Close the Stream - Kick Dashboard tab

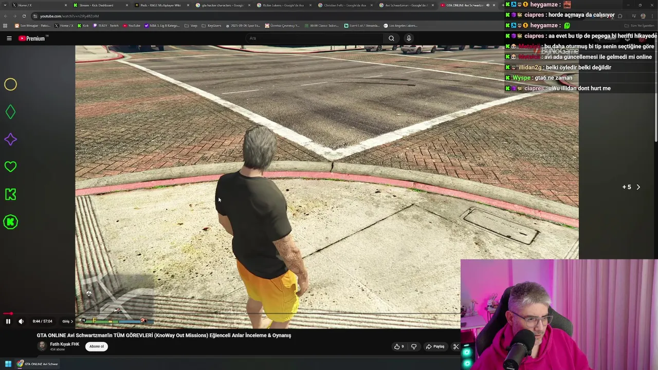tap(126, 5)
